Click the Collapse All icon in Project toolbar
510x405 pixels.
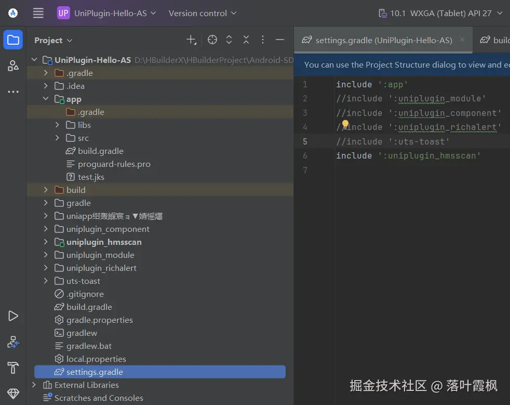point(246,40)
